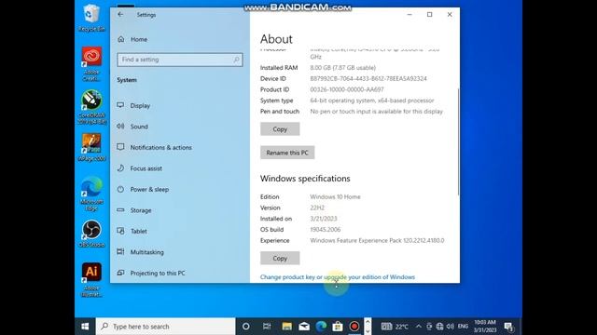Viewport: 597px width, 335px height.
Task: Open Adobe Illustrator desktop shortcut
Action: point(91,279)
